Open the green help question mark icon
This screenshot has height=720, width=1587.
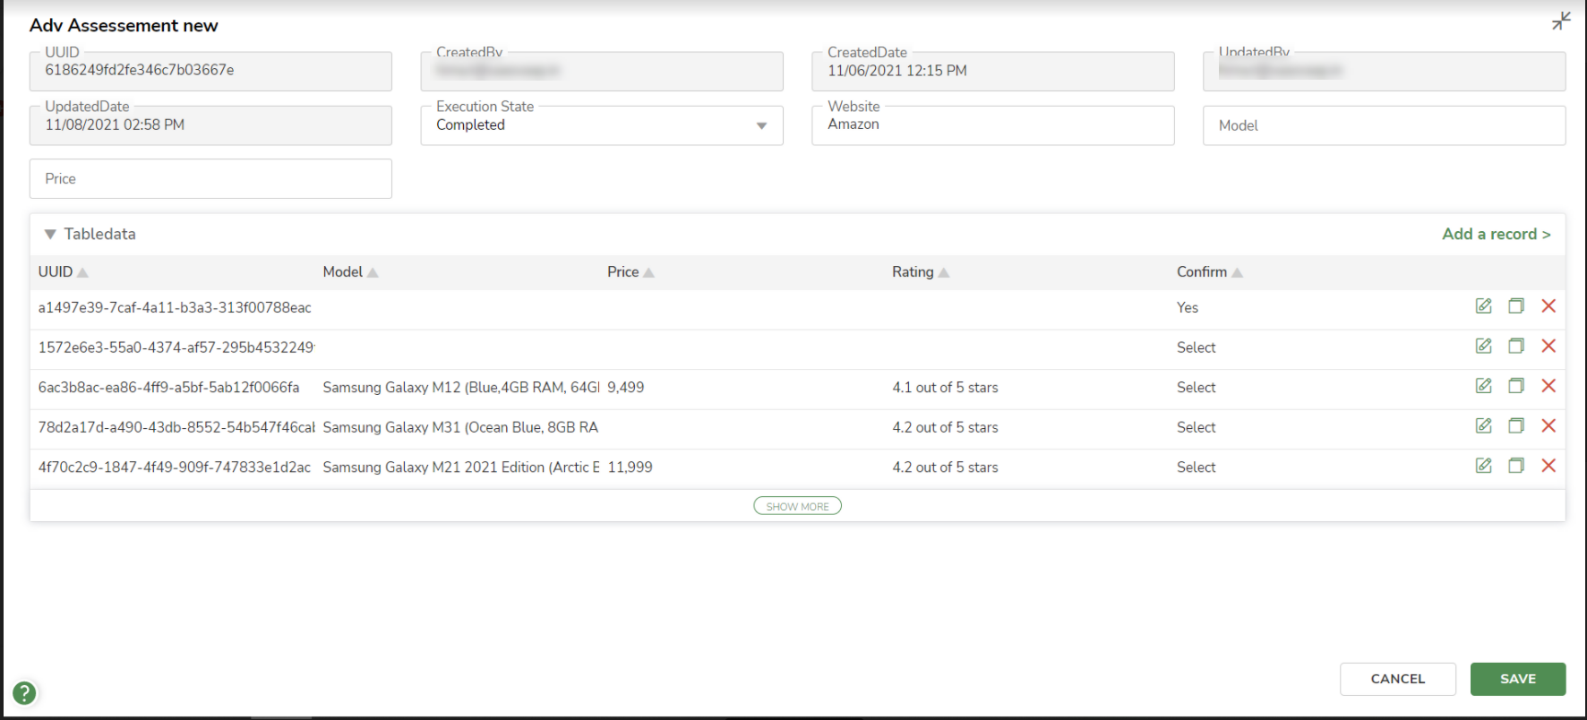tap(24, 692)
